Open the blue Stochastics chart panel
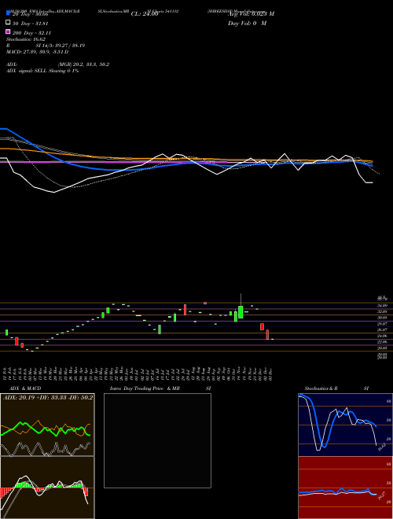This screenshot has height=519, width=393. [x=345, y=425]
